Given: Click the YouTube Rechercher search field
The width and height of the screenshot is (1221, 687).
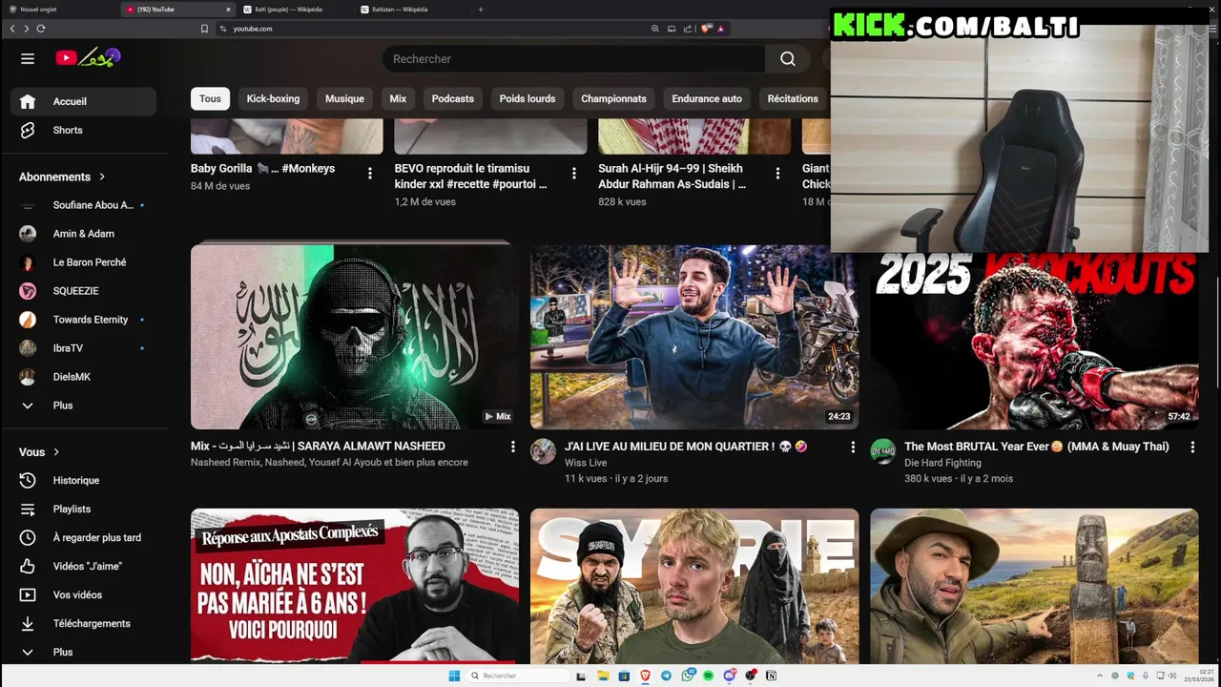Looking at the screenshot, I should pos(573,58).
